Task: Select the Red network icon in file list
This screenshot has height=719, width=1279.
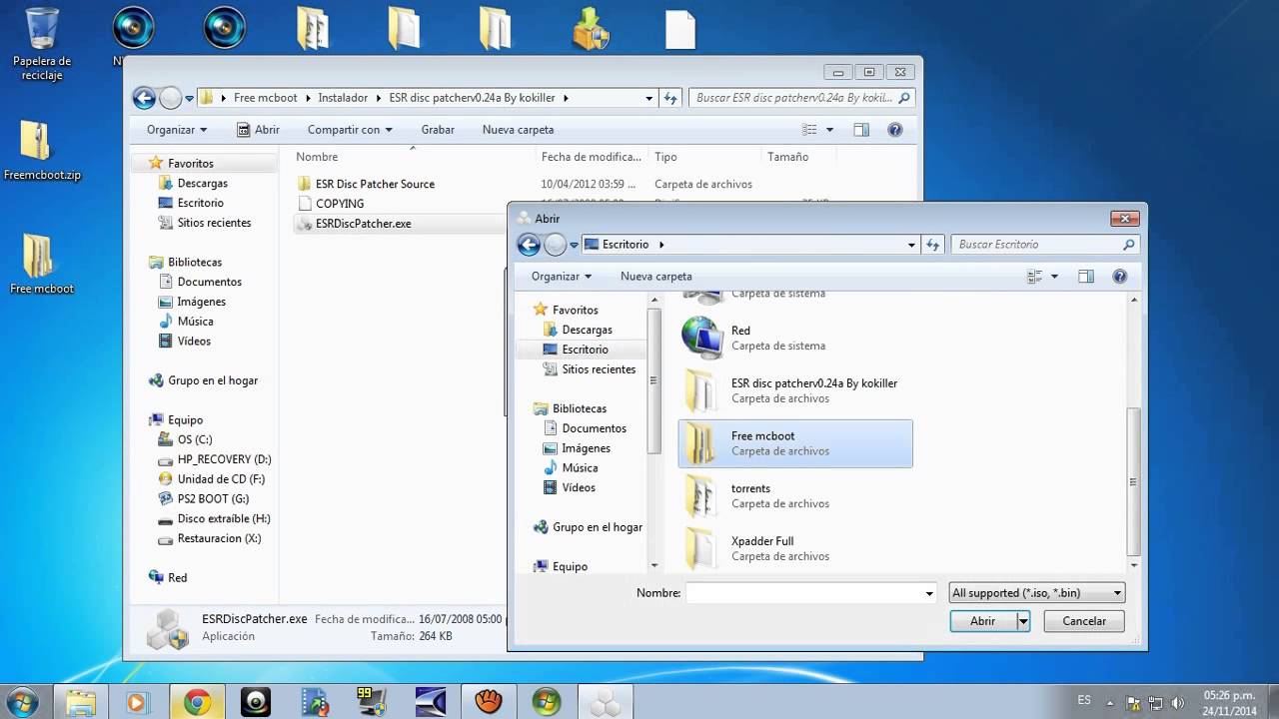Action: coord(702,338)
